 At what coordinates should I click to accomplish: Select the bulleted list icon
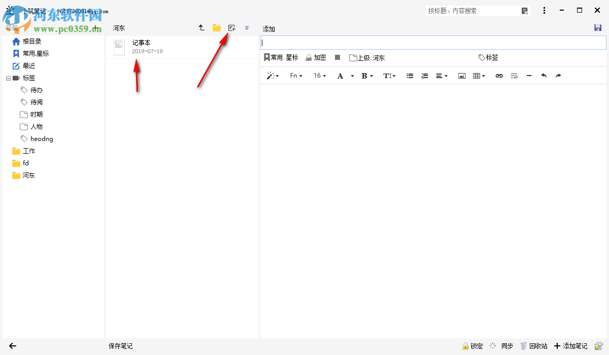[410, 75]
